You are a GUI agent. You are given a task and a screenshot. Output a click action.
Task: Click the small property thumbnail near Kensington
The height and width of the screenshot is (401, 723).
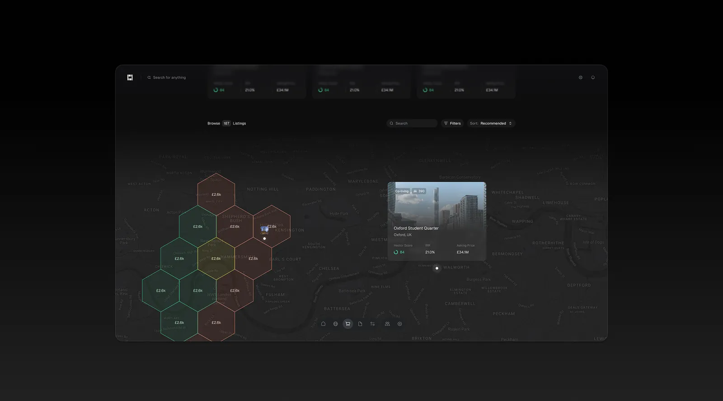coord(264,230)
